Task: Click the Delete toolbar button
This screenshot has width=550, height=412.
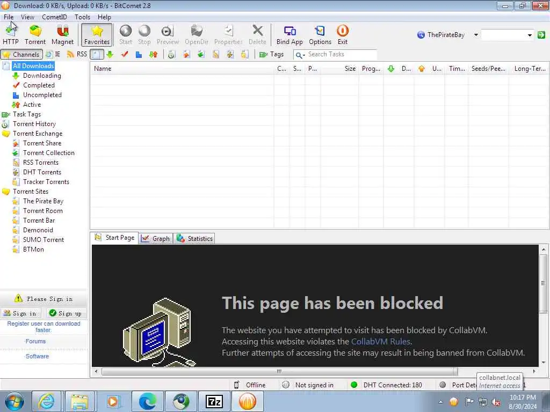Action: (x=257, y=35)
